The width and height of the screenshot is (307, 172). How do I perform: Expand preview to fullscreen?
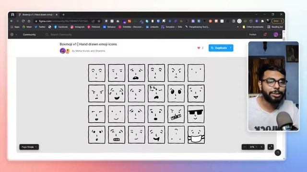tap(271, 147)
